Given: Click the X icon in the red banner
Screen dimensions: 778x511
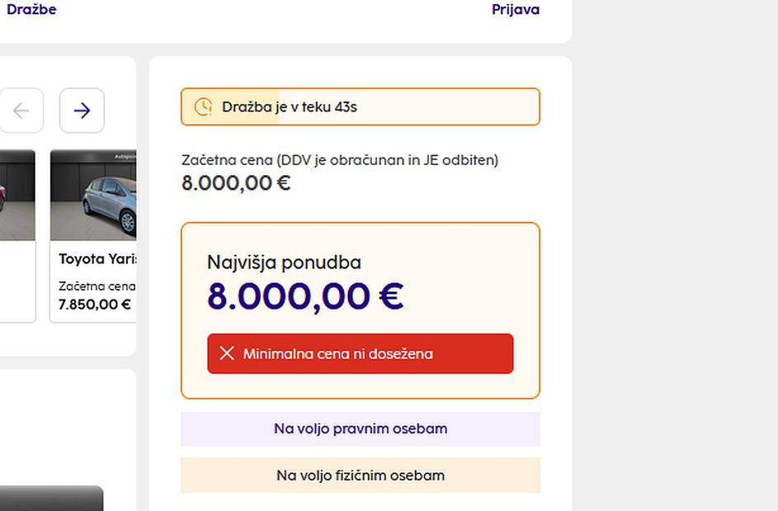Looking at the screenshot, I should coord(227,353).
